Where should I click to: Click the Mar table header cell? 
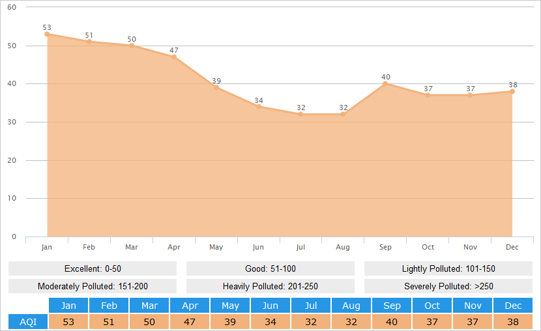tap(149, 306)
